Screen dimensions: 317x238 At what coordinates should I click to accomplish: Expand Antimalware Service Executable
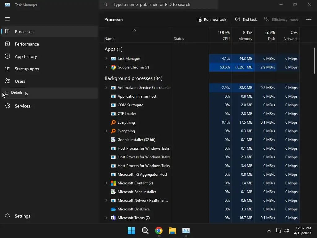106,88
